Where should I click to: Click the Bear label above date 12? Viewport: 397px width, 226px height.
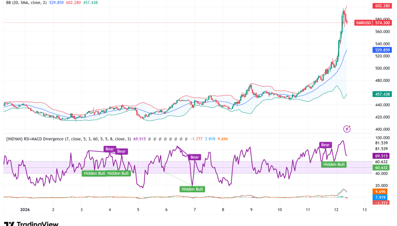[x=326, y=145]
